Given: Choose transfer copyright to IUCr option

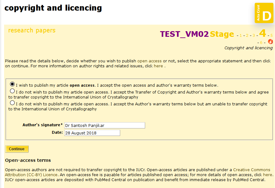Looking at the screenshot, I should point(12,91).
